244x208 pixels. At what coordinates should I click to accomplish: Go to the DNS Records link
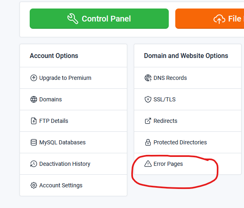click(170, 78)
